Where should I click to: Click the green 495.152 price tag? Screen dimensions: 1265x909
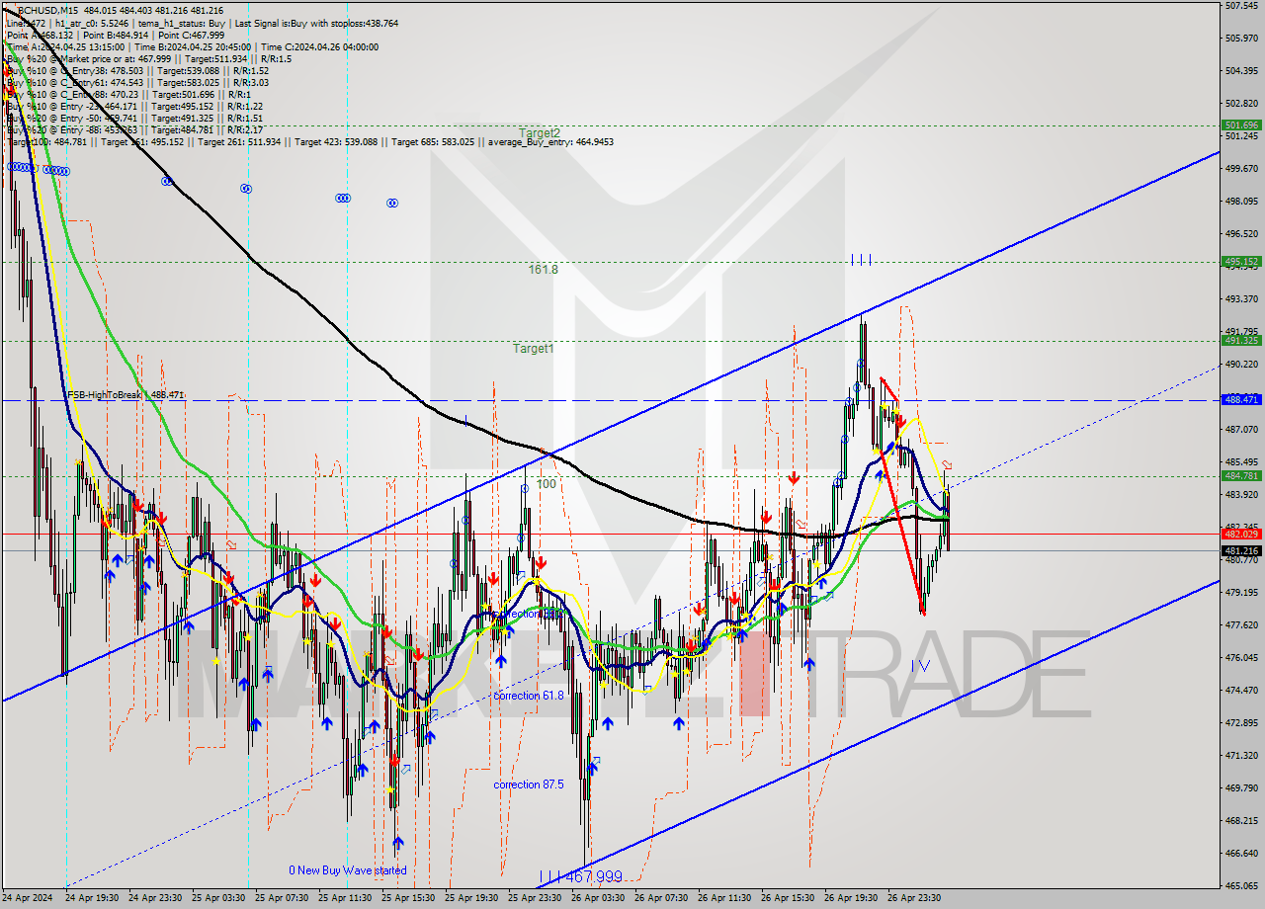(1241, 262)
